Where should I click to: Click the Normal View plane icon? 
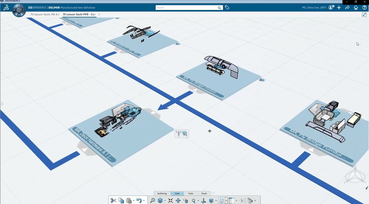[203, 200]
